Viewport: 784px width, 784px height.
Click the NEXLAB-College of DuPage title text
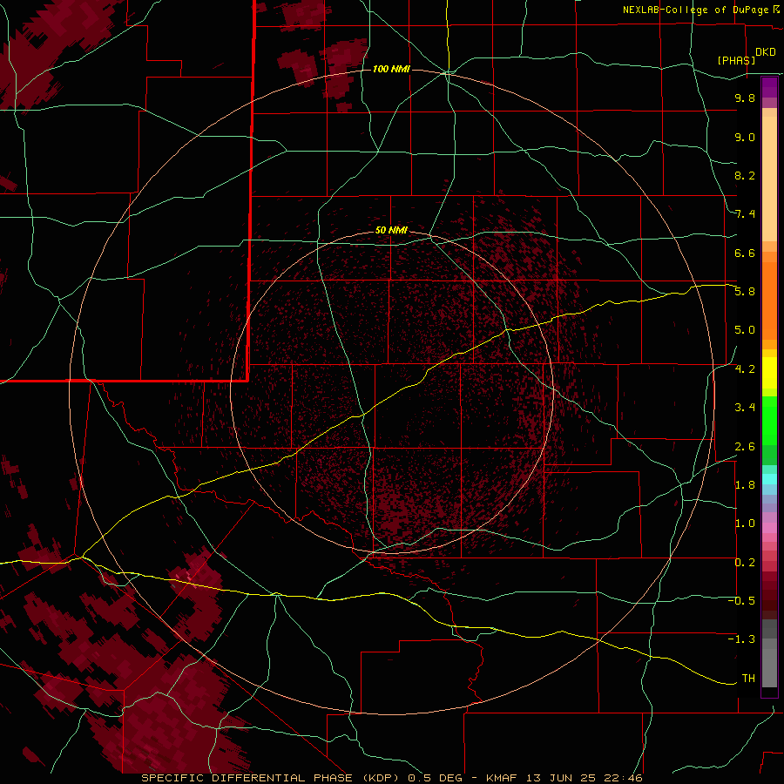pyautogui.click(x=695, y=10)
